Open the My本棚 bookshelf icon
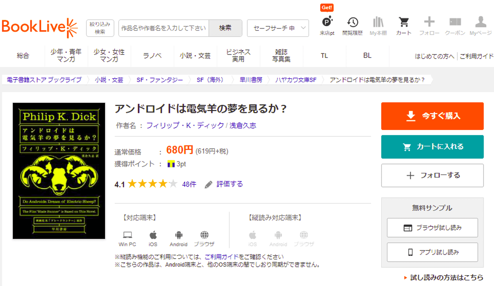Viewport: 494px width, 286px height. (378, 22)
